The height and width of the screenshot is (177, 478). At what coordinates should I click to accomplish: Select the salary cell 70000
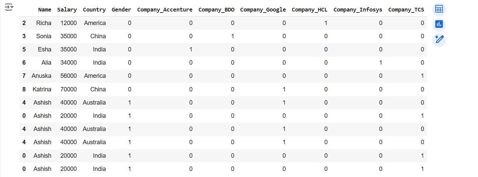[69, 89]
